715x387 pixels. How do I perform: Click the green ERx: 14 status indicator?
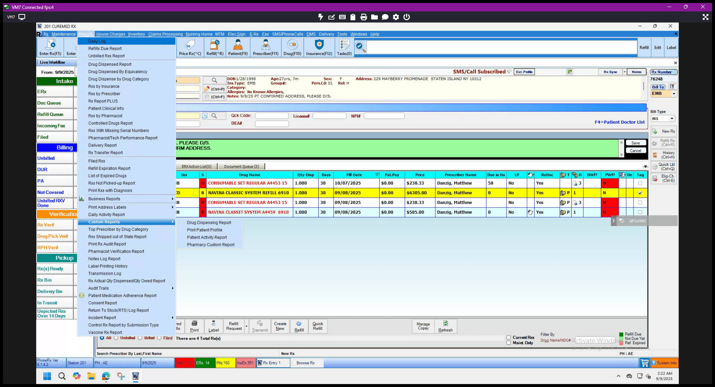pyautogui.click(x=205, y=363)
